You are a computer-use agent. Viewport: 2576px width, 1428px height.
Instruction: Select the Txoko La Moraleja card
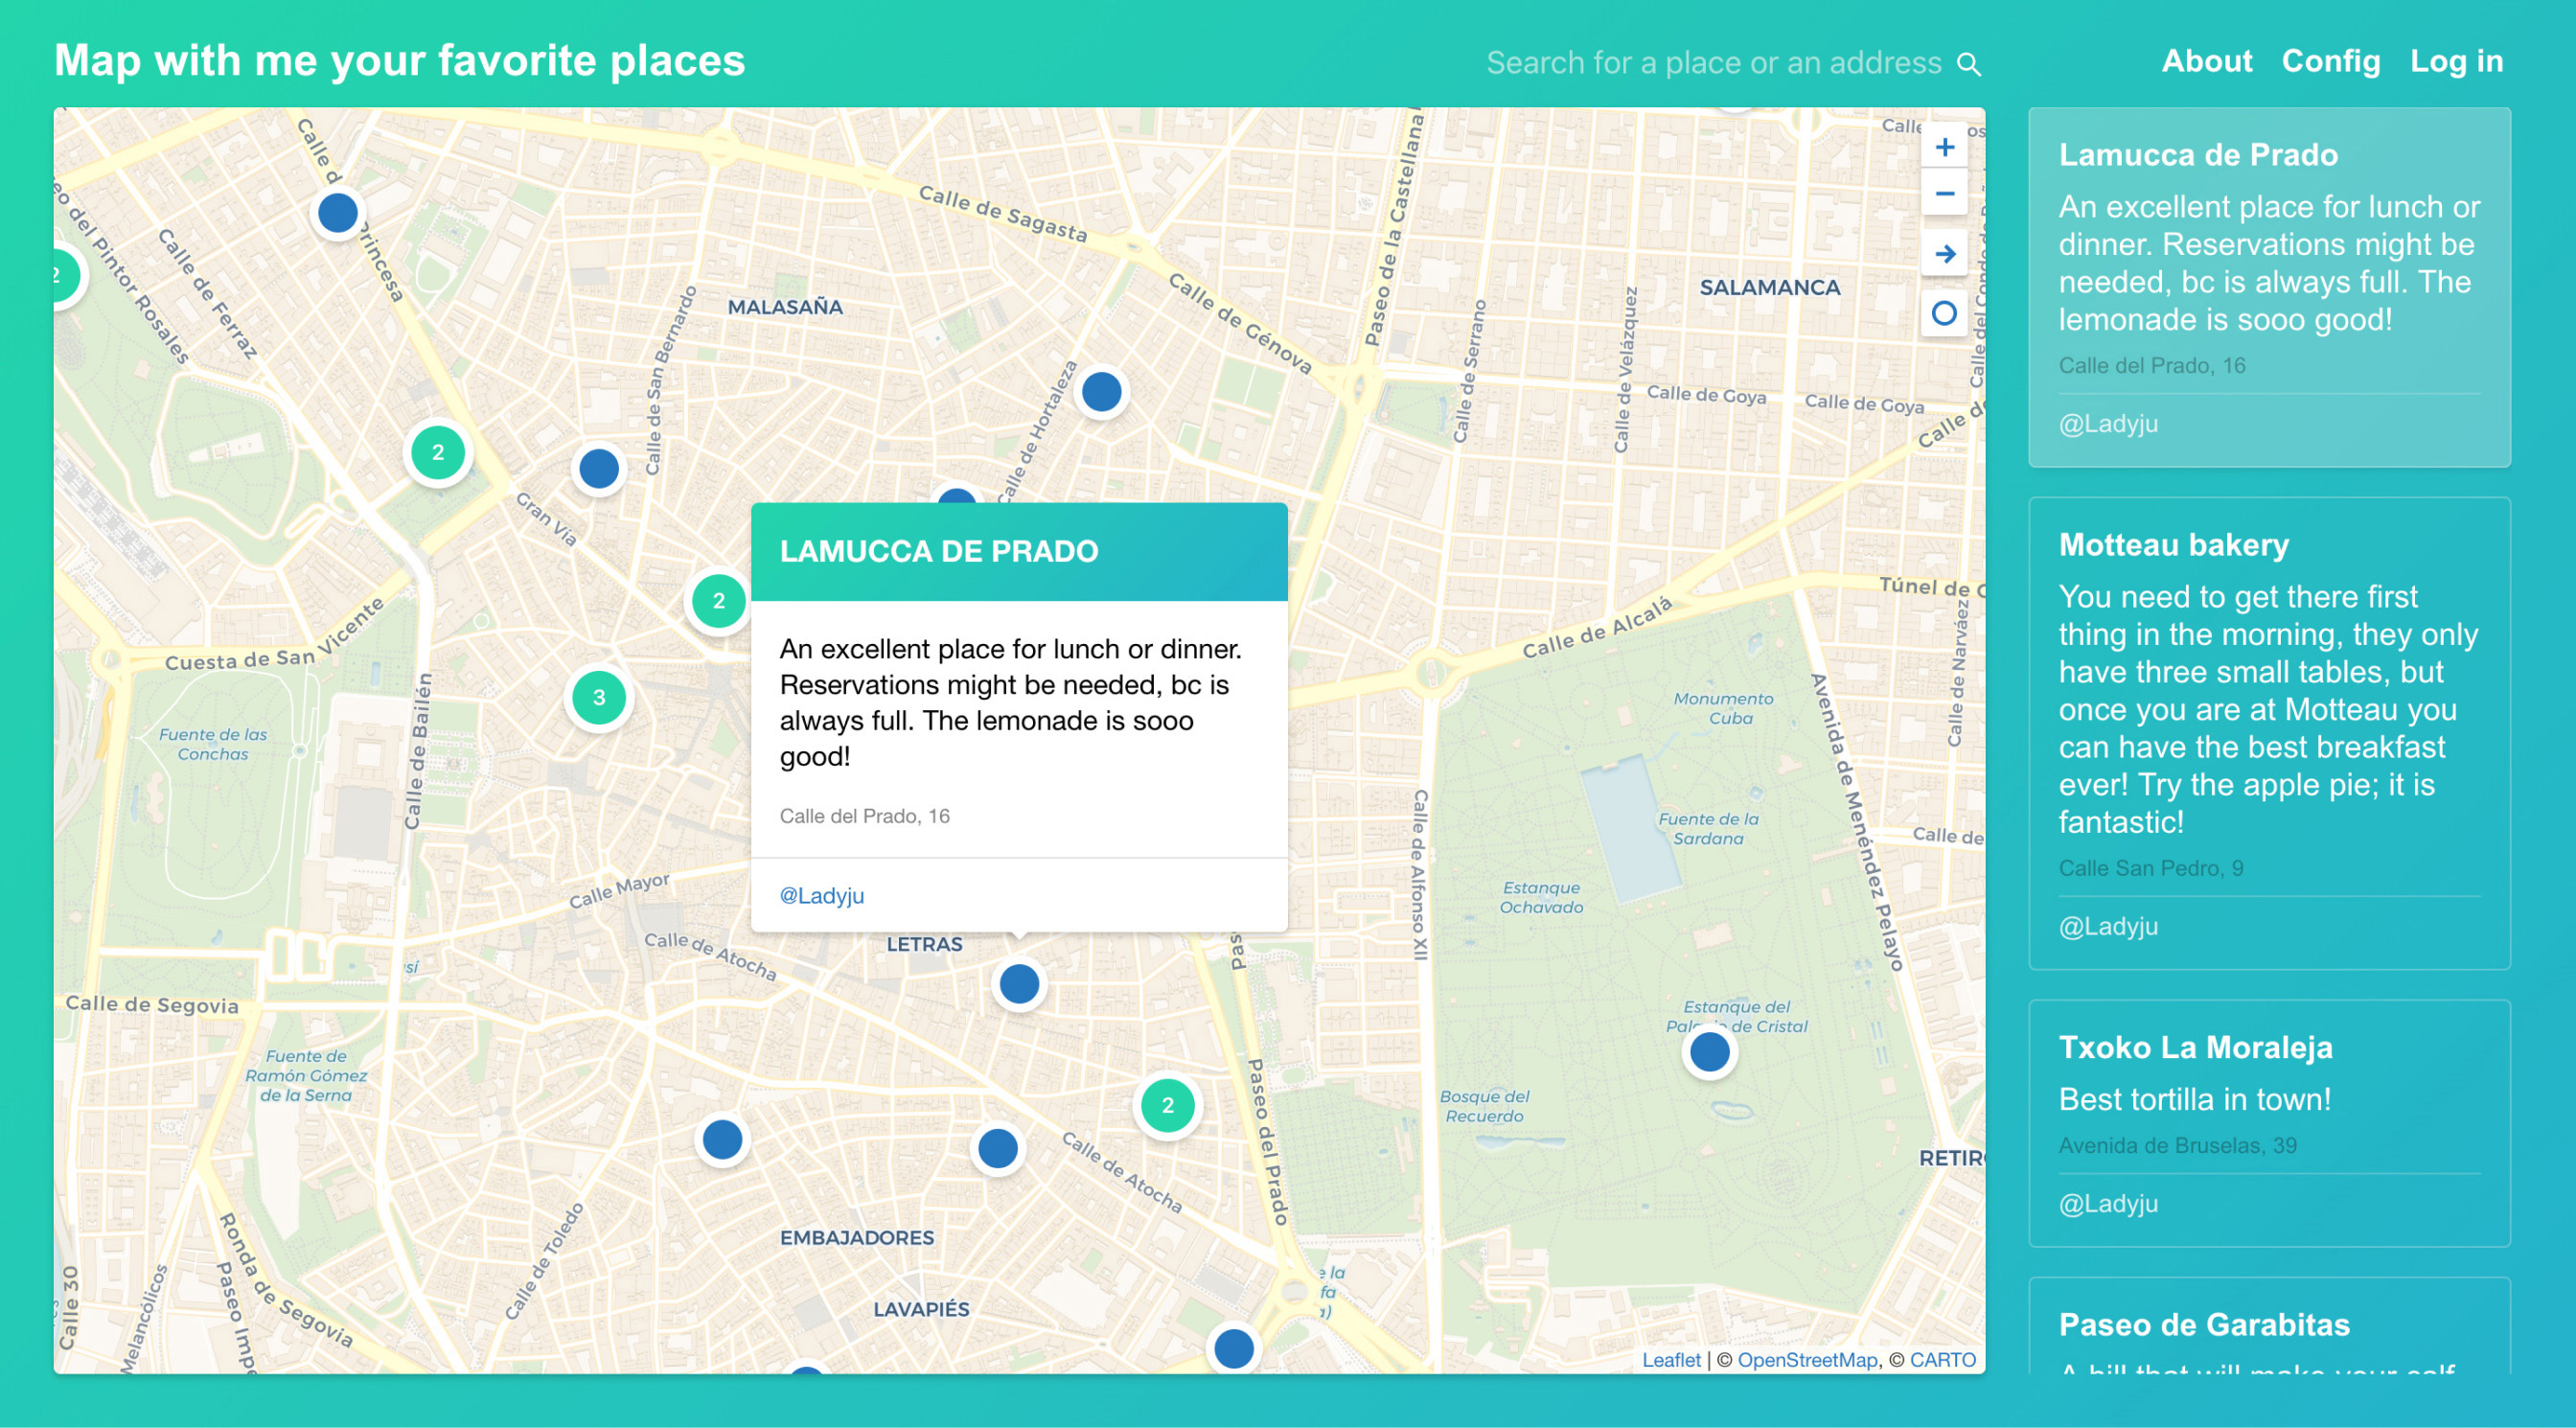[2268, 1122]
